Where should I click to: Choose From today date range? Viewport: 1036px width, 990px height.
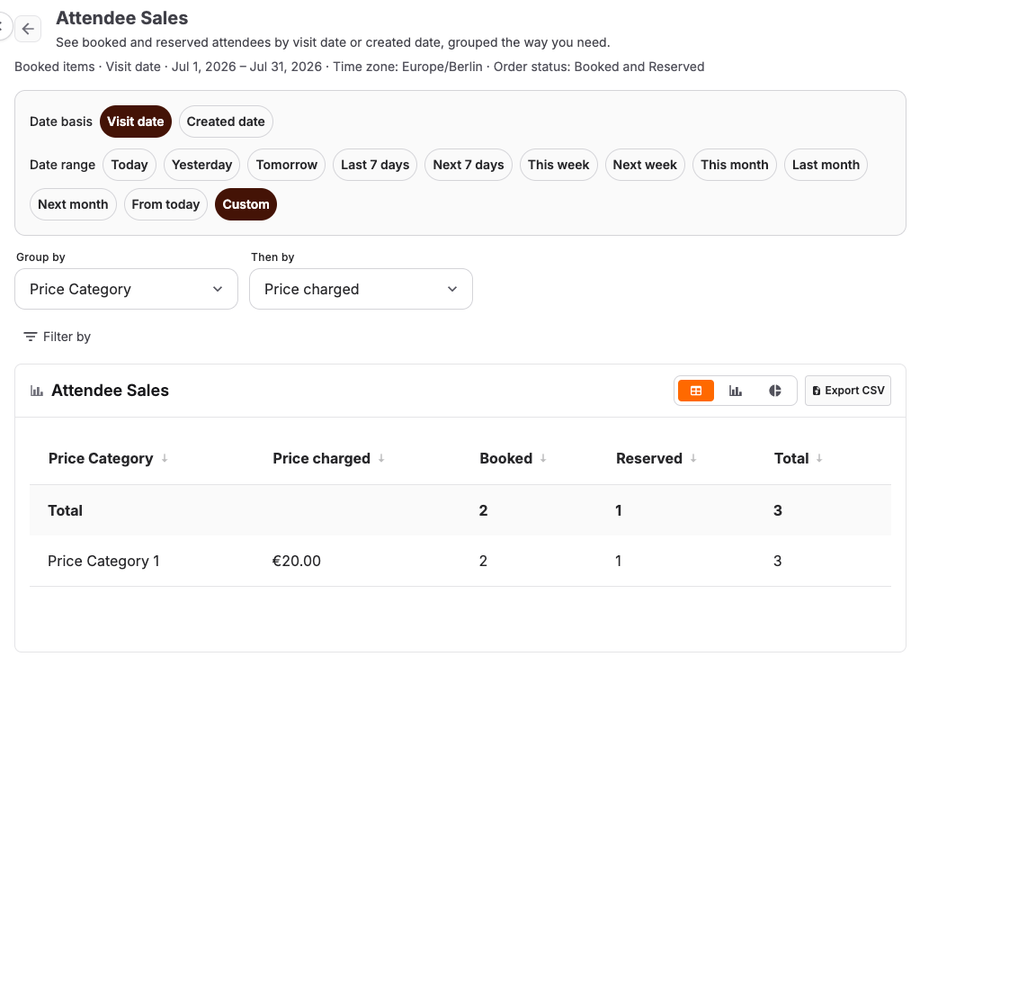165,204
